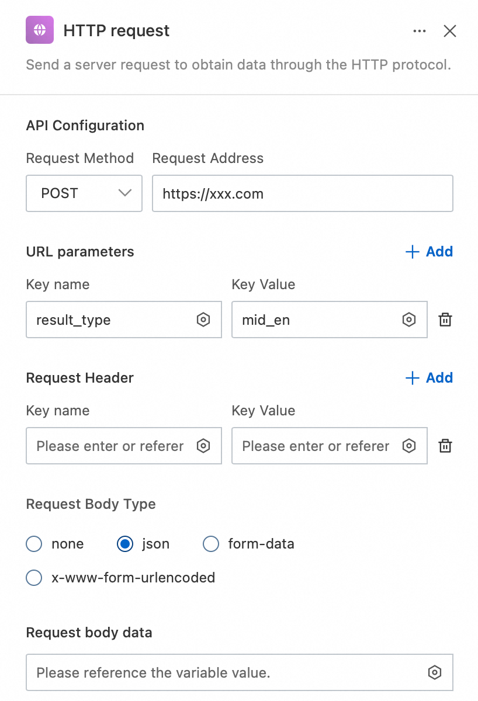Open the three-dot more options menu
Viewport: 478px width, 701px height.
point(420,31)
